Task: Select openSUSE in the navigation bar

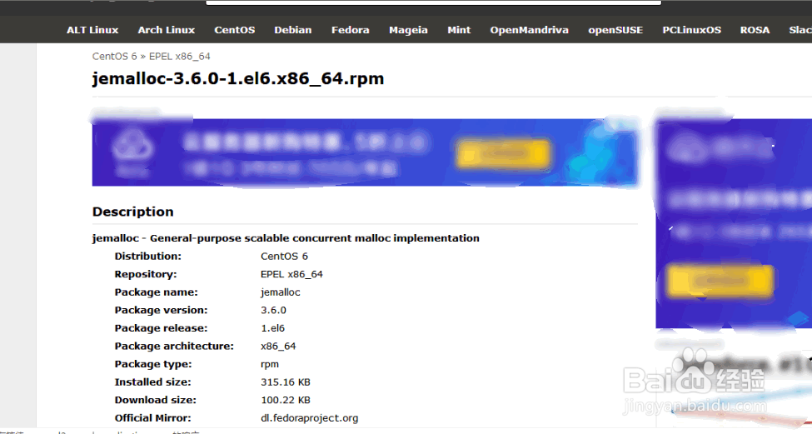Action: tap(615, 30)
